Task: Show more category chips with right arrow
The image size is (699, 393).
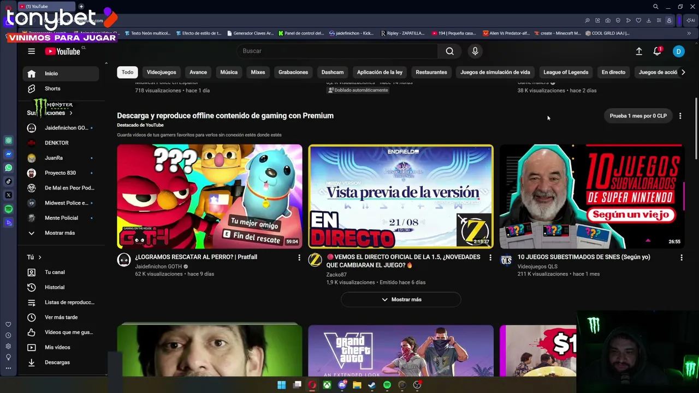Action: coord(683,72)
